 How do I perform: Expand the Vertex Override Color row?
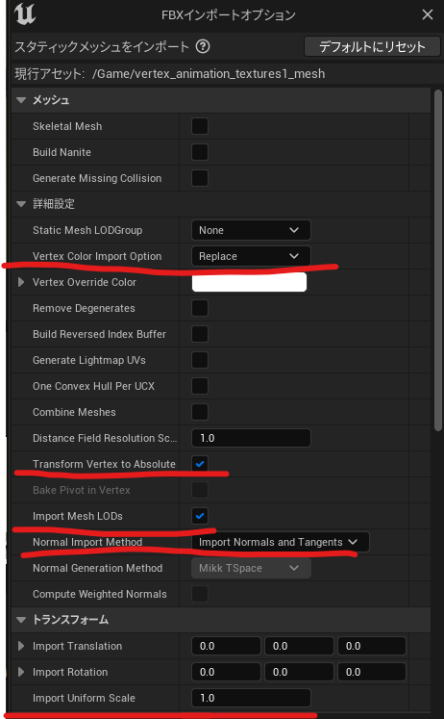coord(21,282)
